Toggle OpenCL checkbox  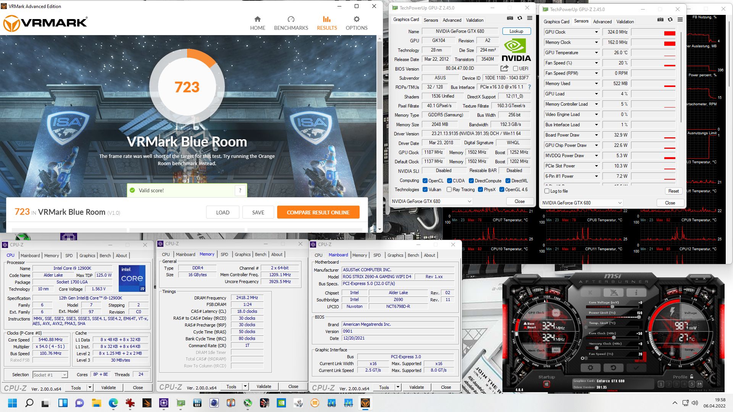425,181
